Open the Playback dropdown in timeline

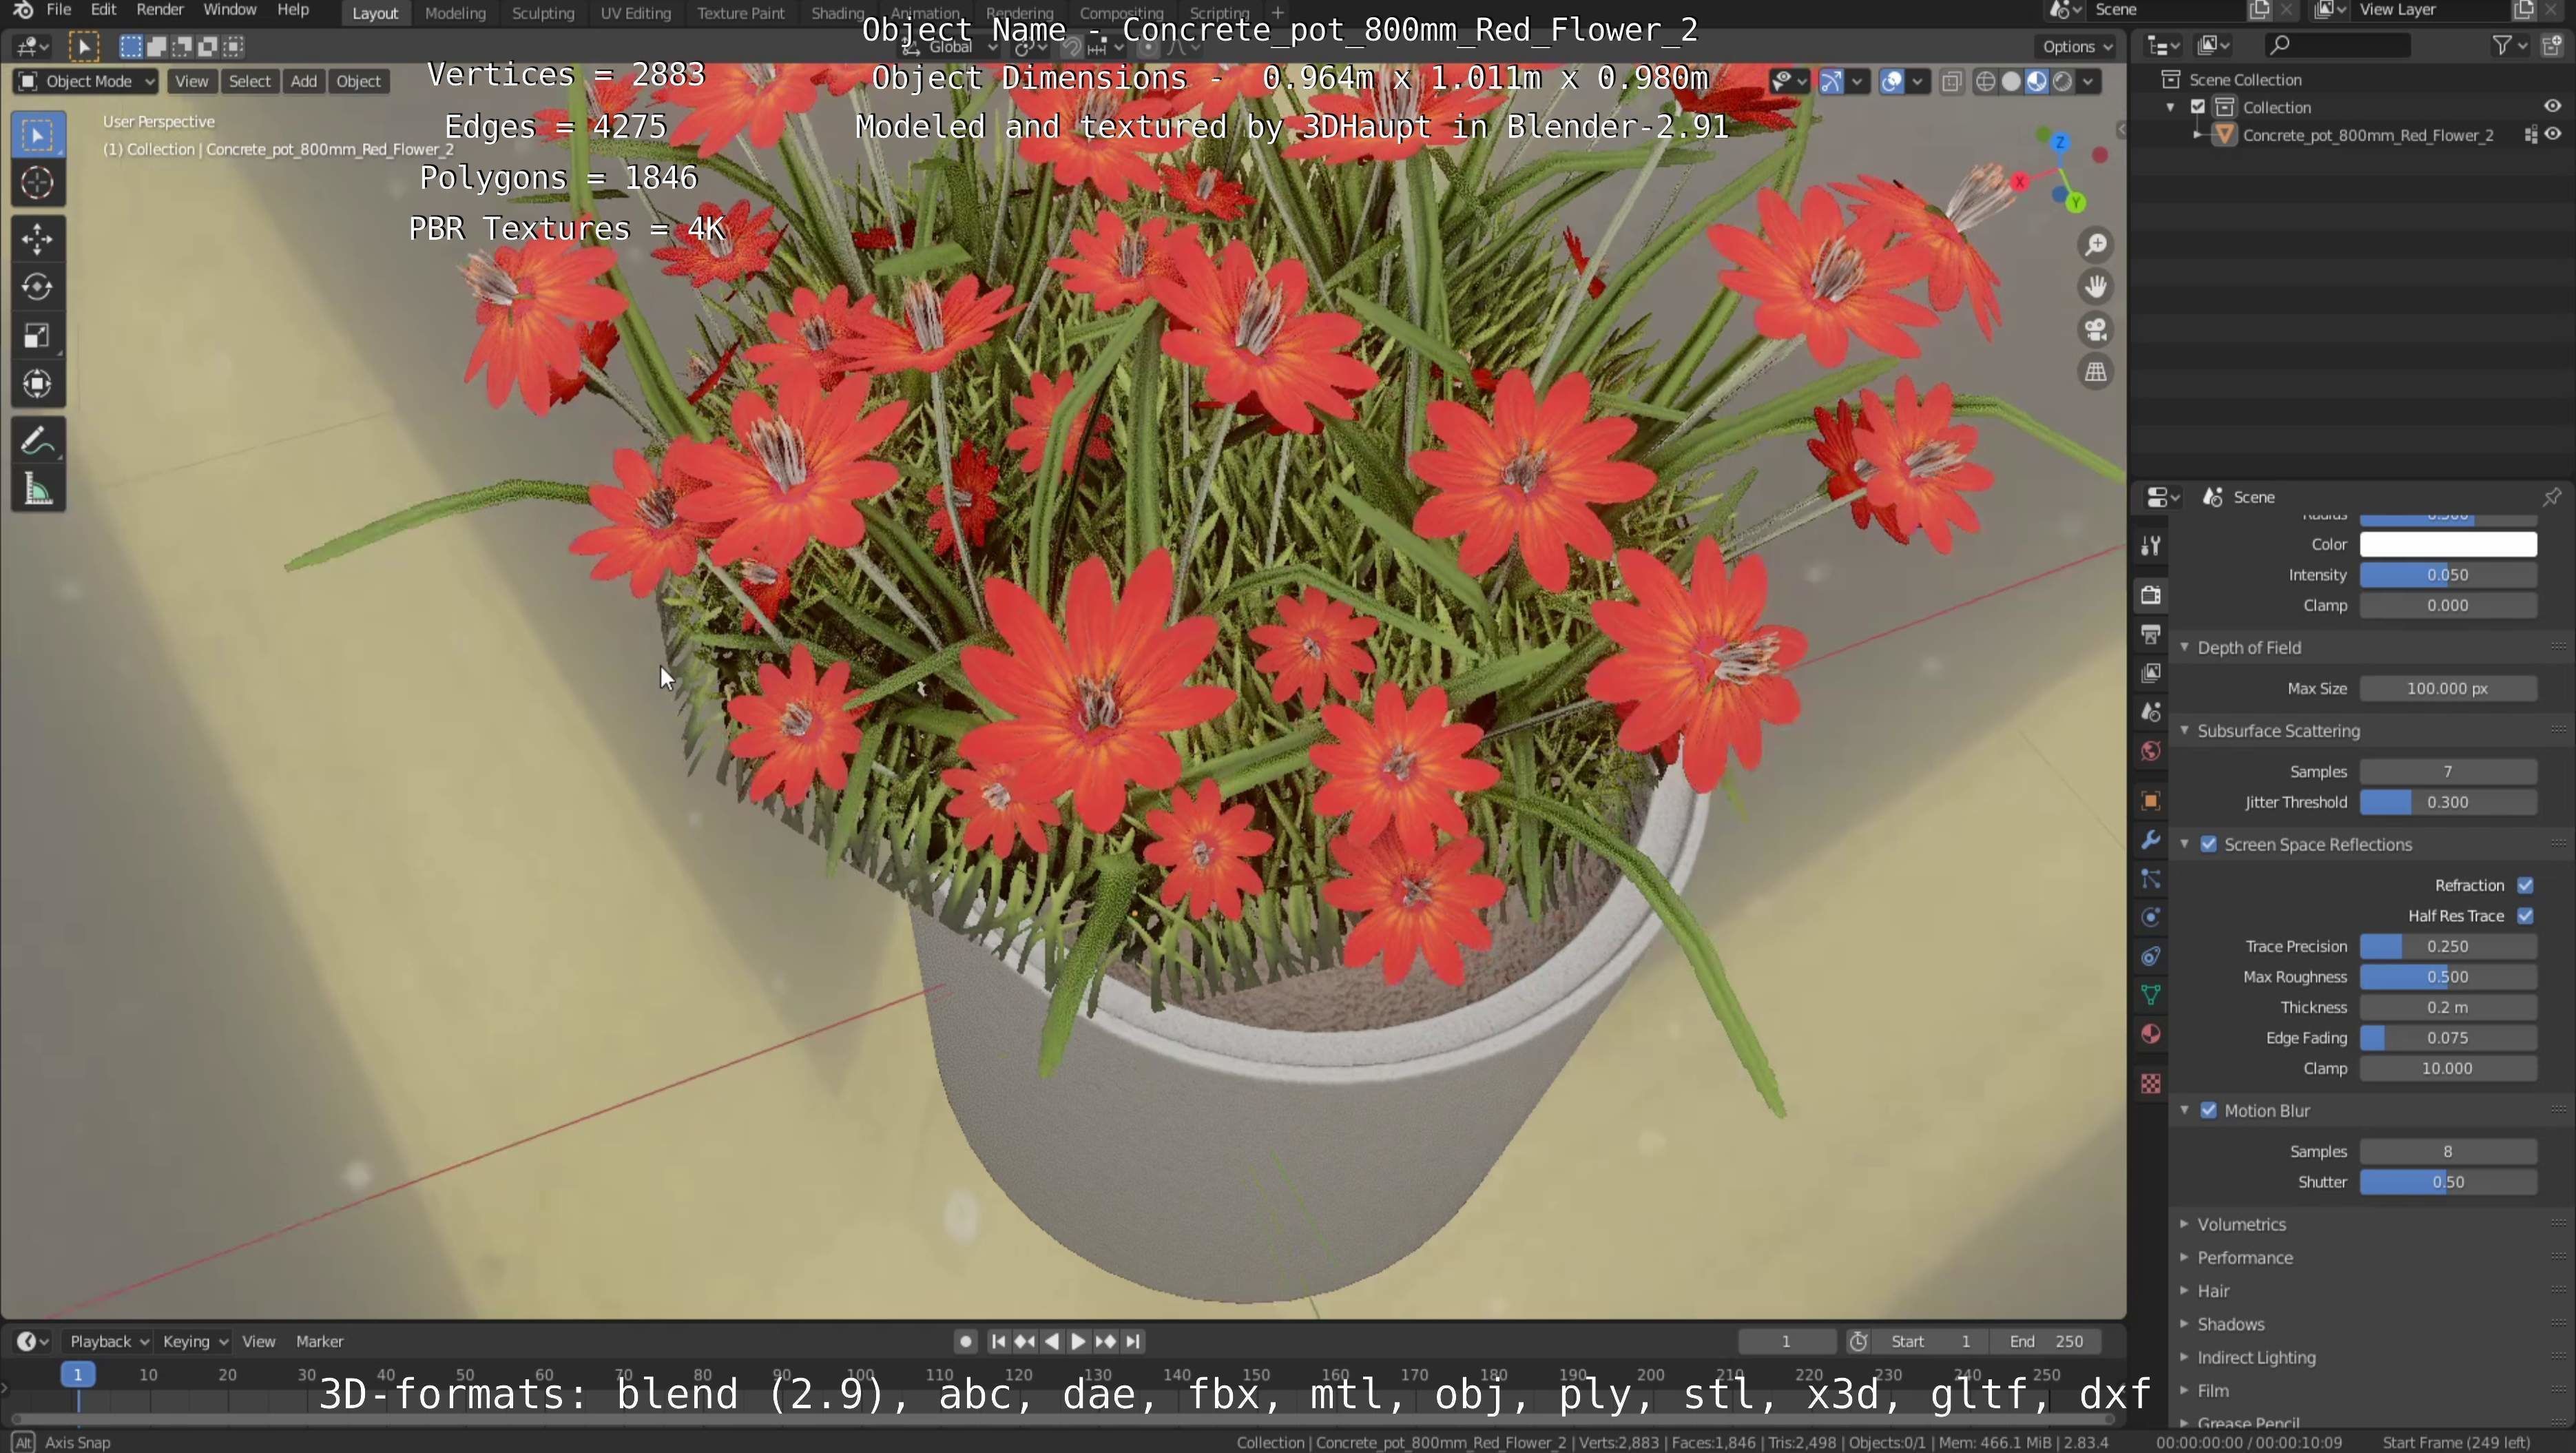point(108,1341)
